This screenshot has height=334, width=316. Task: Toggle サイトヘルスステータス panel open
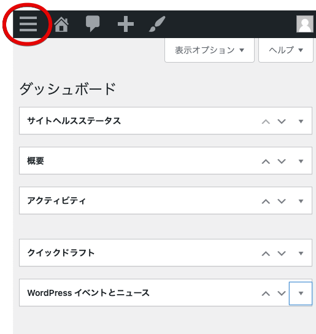(301, 121)
